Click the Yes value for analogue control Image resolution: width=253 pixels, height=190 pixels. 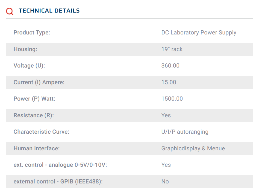pyautogui.click(x=166, y=165)
